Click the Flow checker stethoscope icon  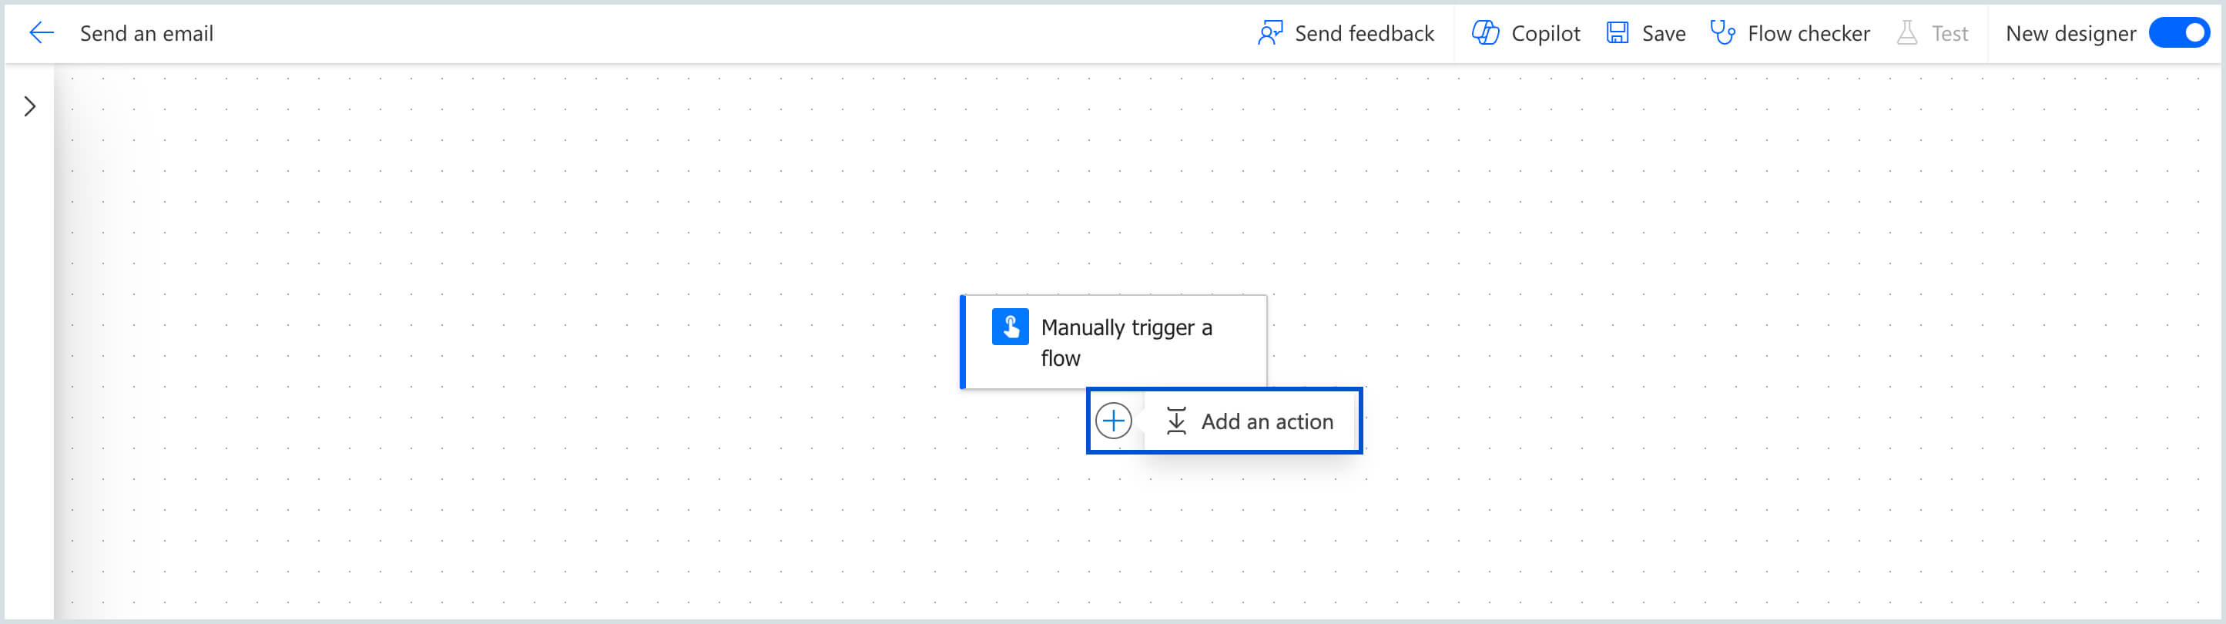click(1722, 34)
